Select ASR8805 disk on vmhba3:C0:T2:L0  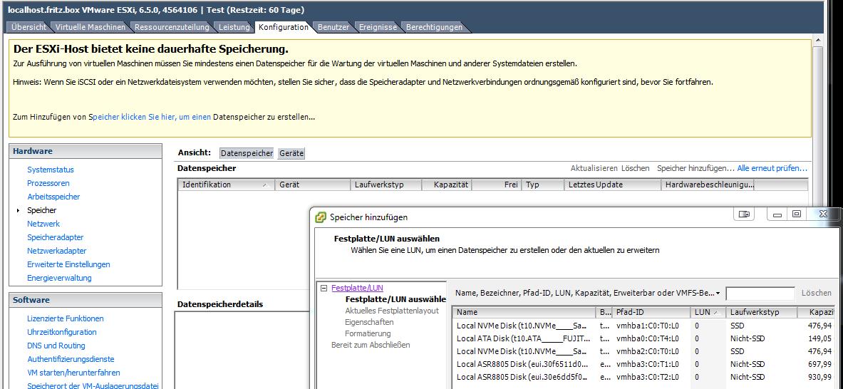pyautogui.click(x=645, y=377)
